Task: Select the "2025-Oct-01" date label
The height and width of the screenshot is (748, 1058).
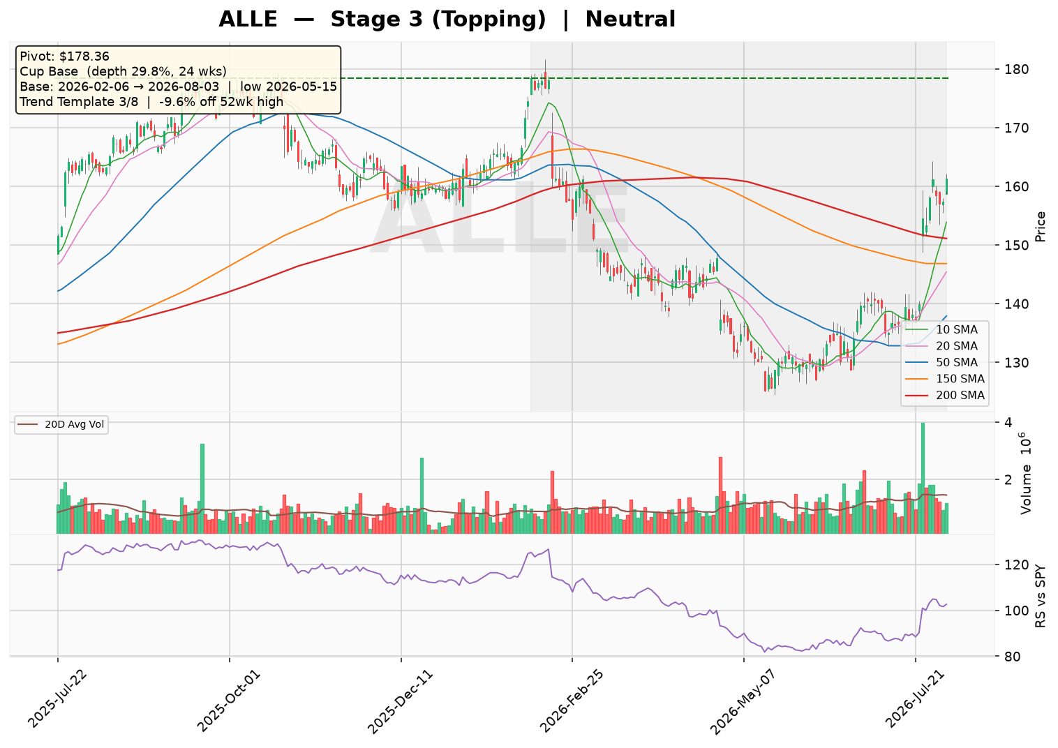Action: (229, 698)
